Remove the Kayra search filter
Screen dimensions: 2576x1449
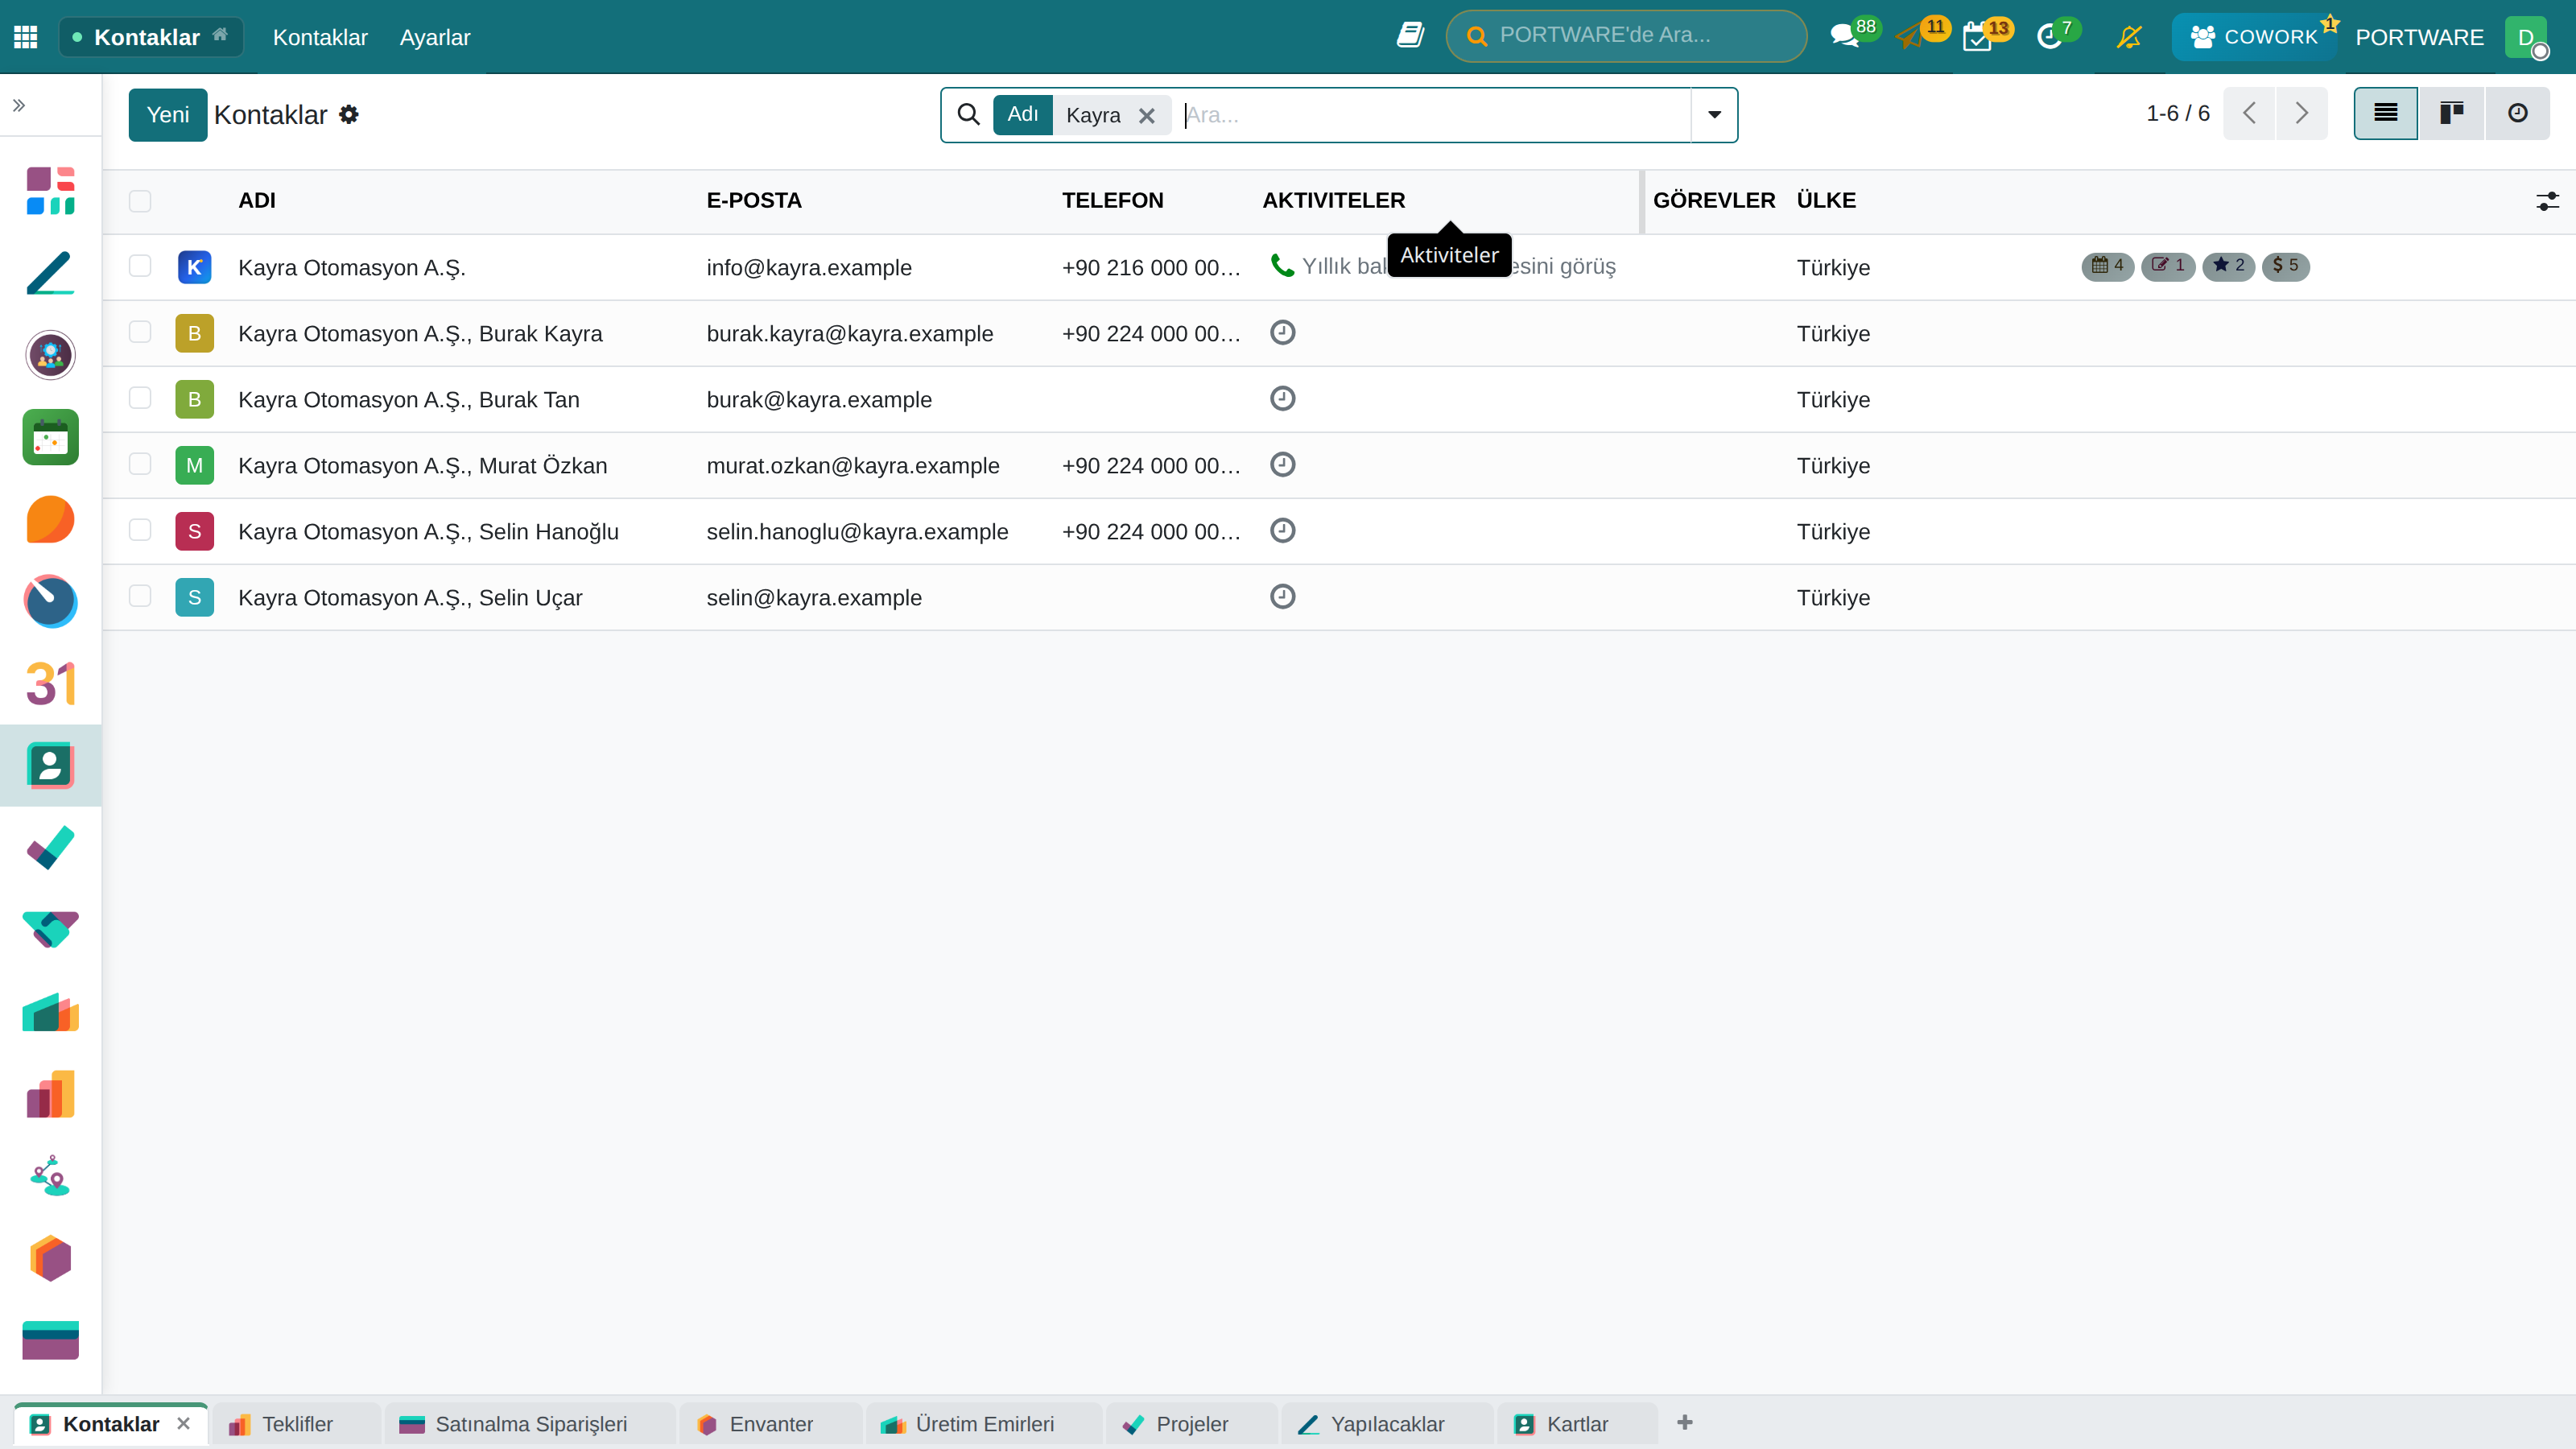1147,116
